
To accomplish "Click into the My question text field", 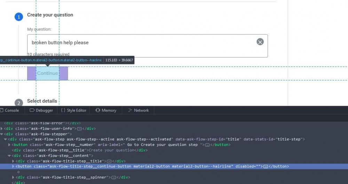I will point(139,43).
